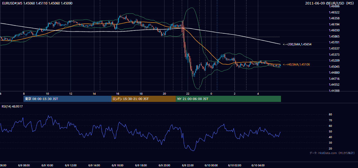This screenshot has height=168, width=358.
Task: Click hour label 10 under price chart
Action: pyautogui.click(x=47, y=94)
